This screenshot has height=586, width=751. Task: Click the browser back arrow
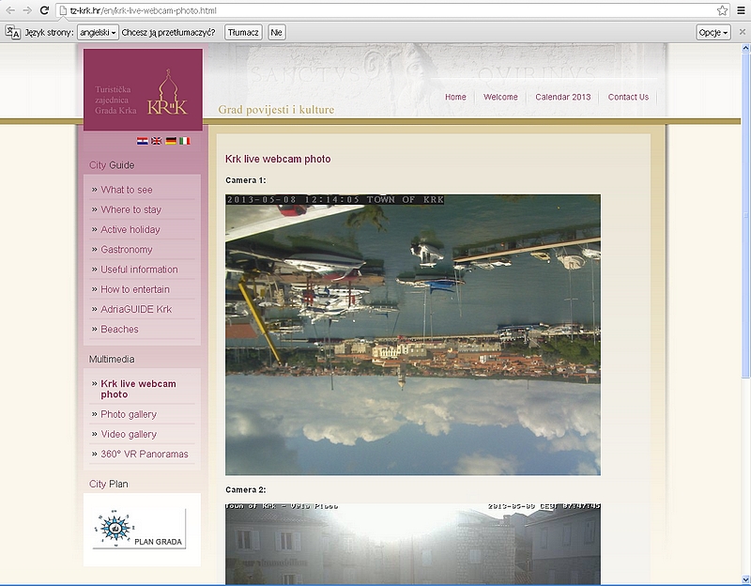pos(8,9)
